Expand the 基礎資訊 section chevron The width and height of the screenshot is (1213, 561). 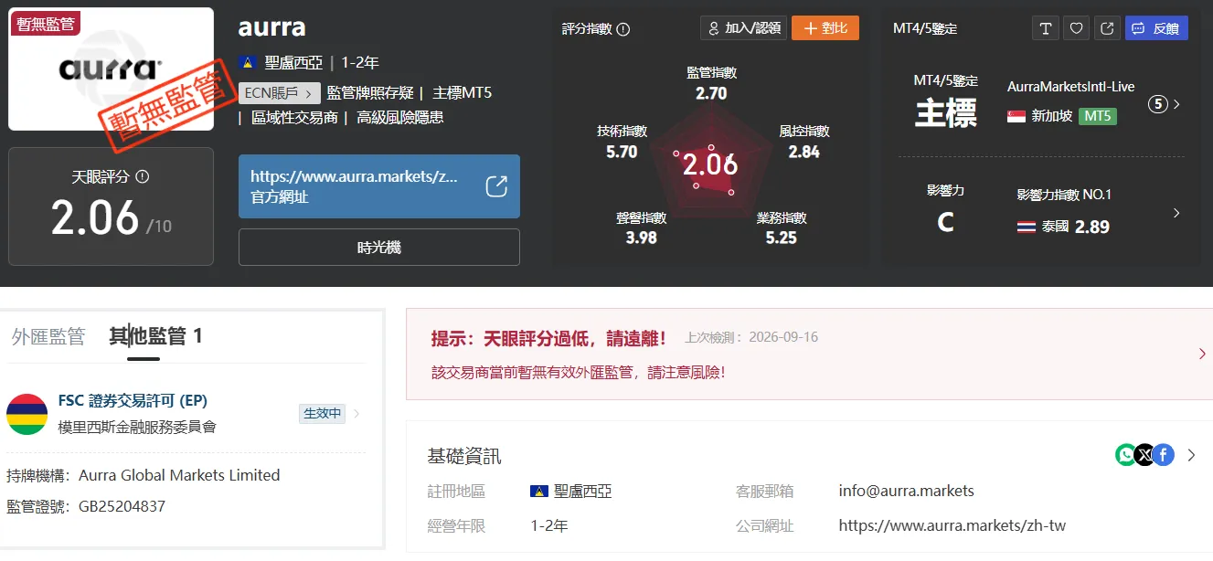coord(1191,455)
